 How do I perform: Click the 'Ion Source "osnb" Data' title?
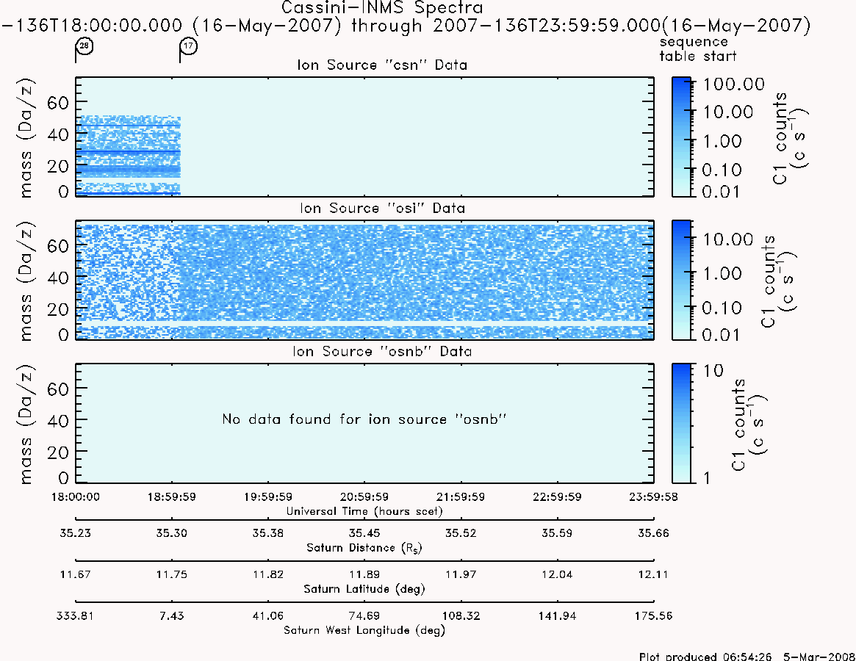(x=382, y=351)
